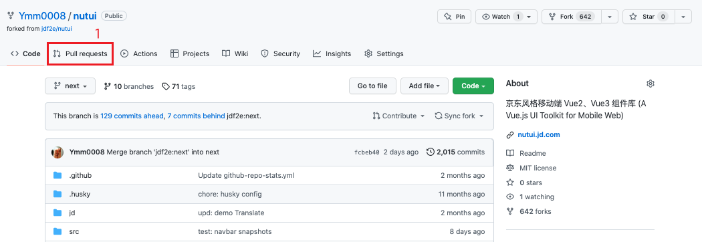Open the Merge branch commit message
This screenshot has height=242, width=702.
point(163,152)
